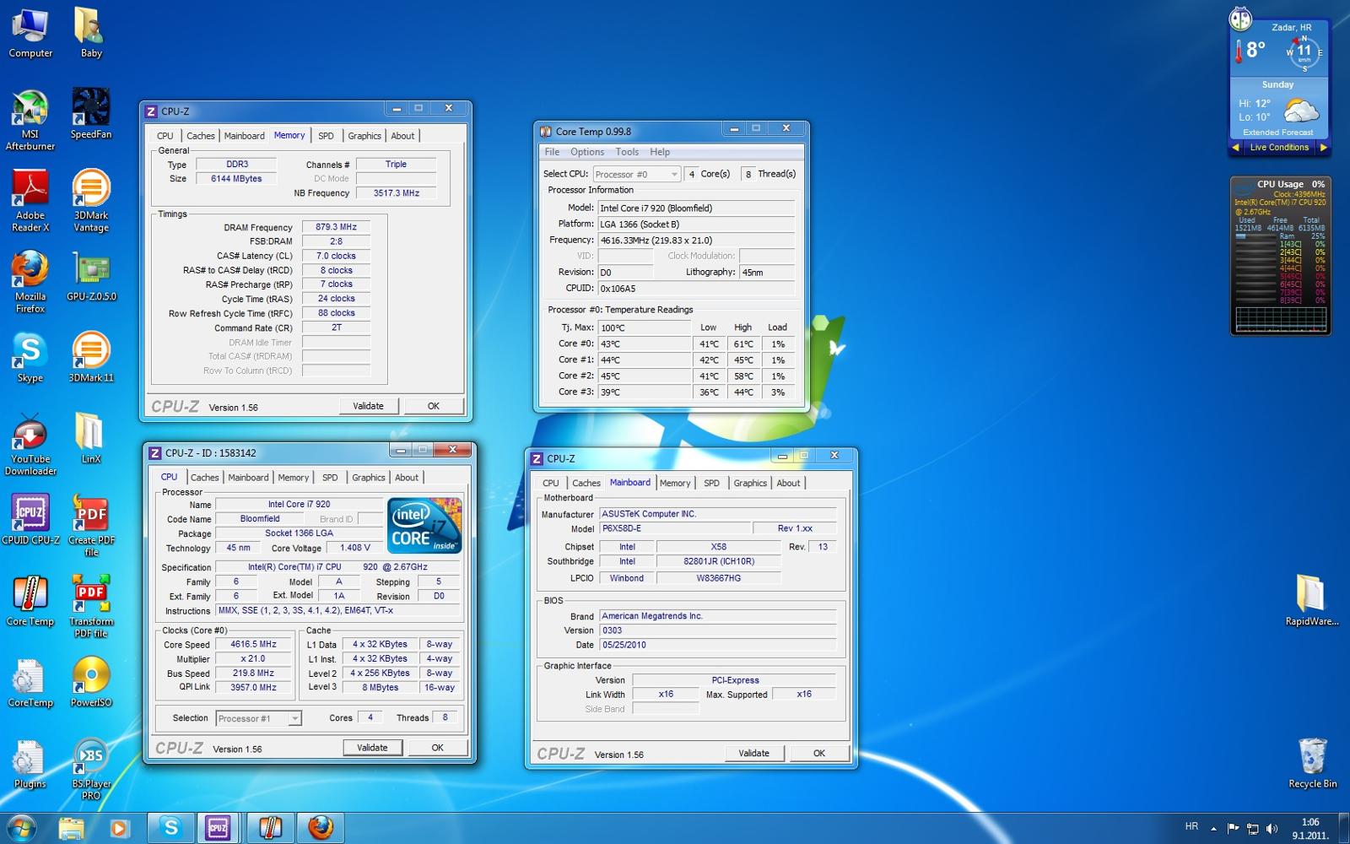Click the HR language indicator in taskbar

(x=1191, y=827)
